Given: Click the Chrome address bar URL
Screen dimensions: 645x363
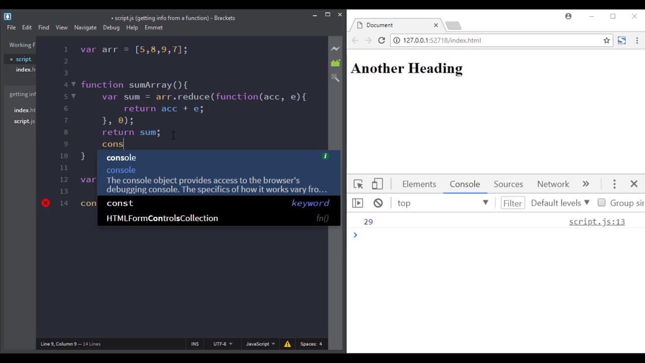Looking at the screenshot, I should click(442, 40).
